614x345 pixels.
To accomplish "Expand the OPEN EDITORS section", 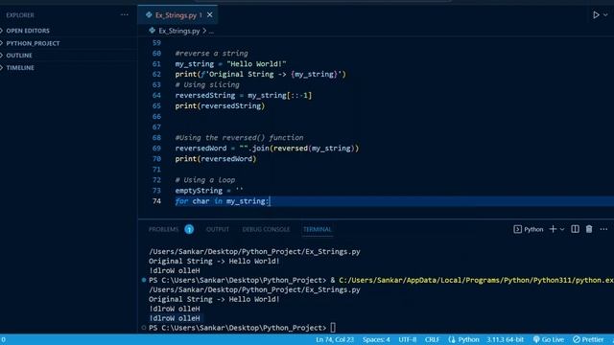I will pos(28,31).
